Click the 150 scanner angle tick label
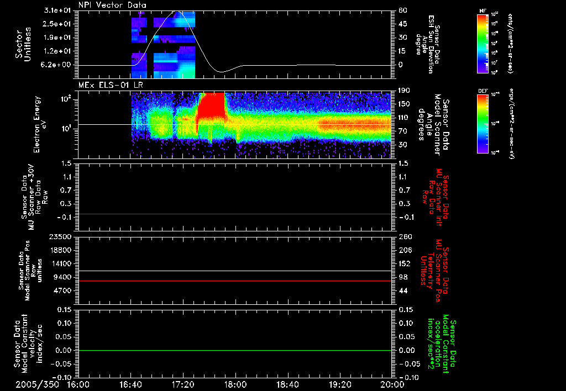 pos(404,104)
